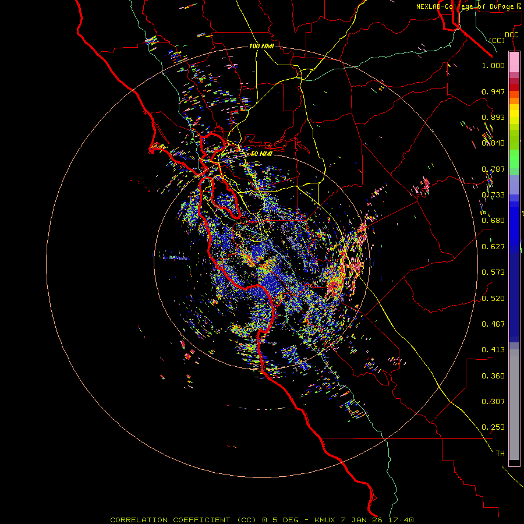Click the 0.307 scale value
The height and width of the screenshot is (524, 524).
(x=493, y=402)
